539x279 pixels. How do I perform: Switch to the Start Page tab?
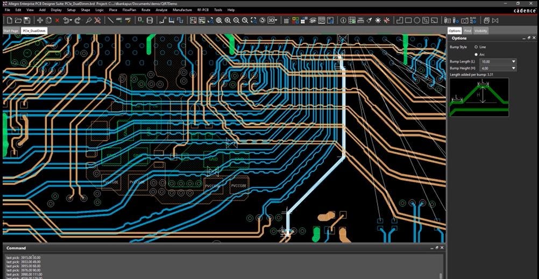(11, 31)
